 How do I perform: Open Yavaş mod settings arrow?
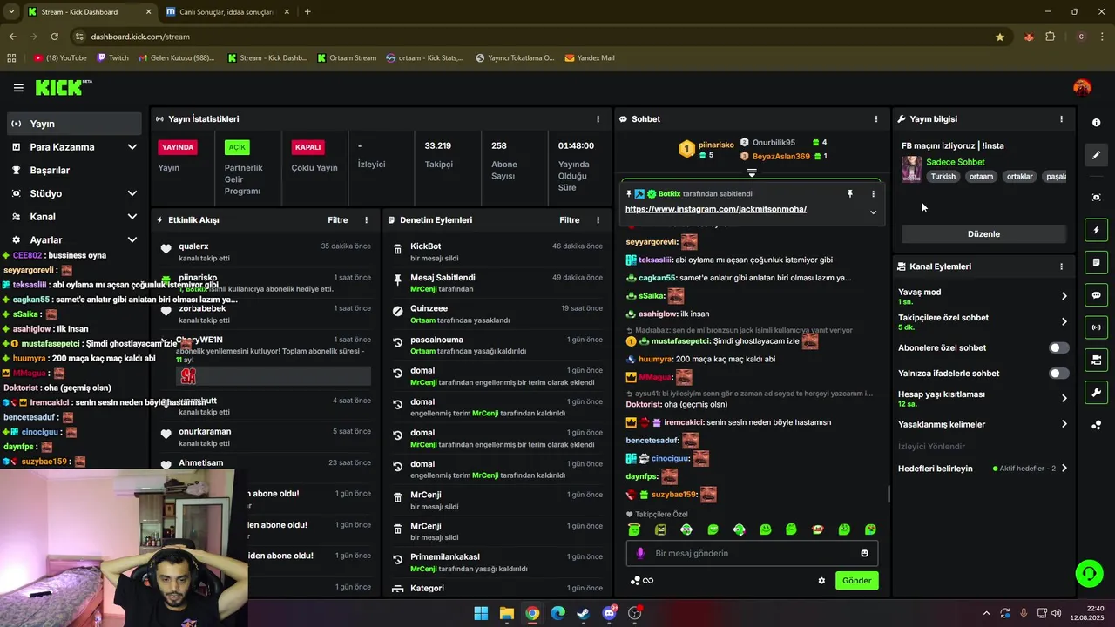[1064, 296]
